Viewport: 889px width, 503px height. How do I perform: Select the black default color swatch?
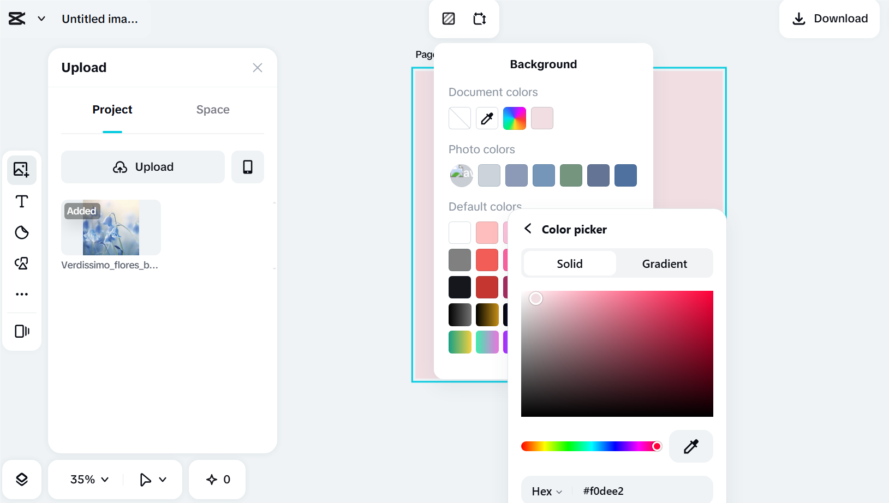tap(460, 287)
